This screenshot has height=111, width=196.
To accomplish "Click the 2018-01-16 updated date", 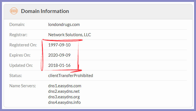I will pyautogui.click(x=59, y=65).
